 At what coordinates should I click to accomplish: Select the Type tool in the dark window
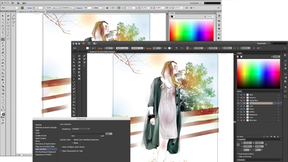pos(74,72)
